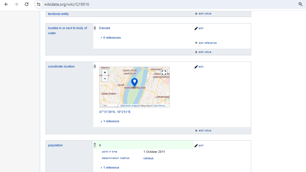
Task: Click the zoom magnifier icon in address bar
Action: (x=301, y=4)
